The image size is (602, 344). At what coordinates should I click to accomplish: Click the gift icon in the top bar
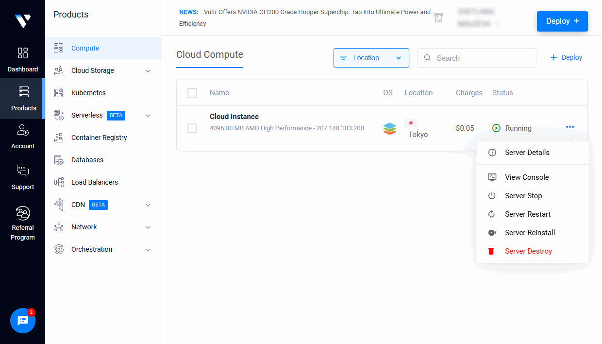[x=438, y=17]
